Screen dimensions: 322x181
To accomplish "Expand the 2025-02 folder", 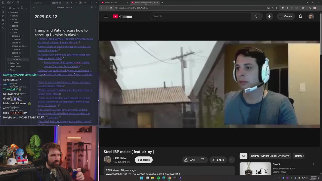I will (x=11, y=16).
